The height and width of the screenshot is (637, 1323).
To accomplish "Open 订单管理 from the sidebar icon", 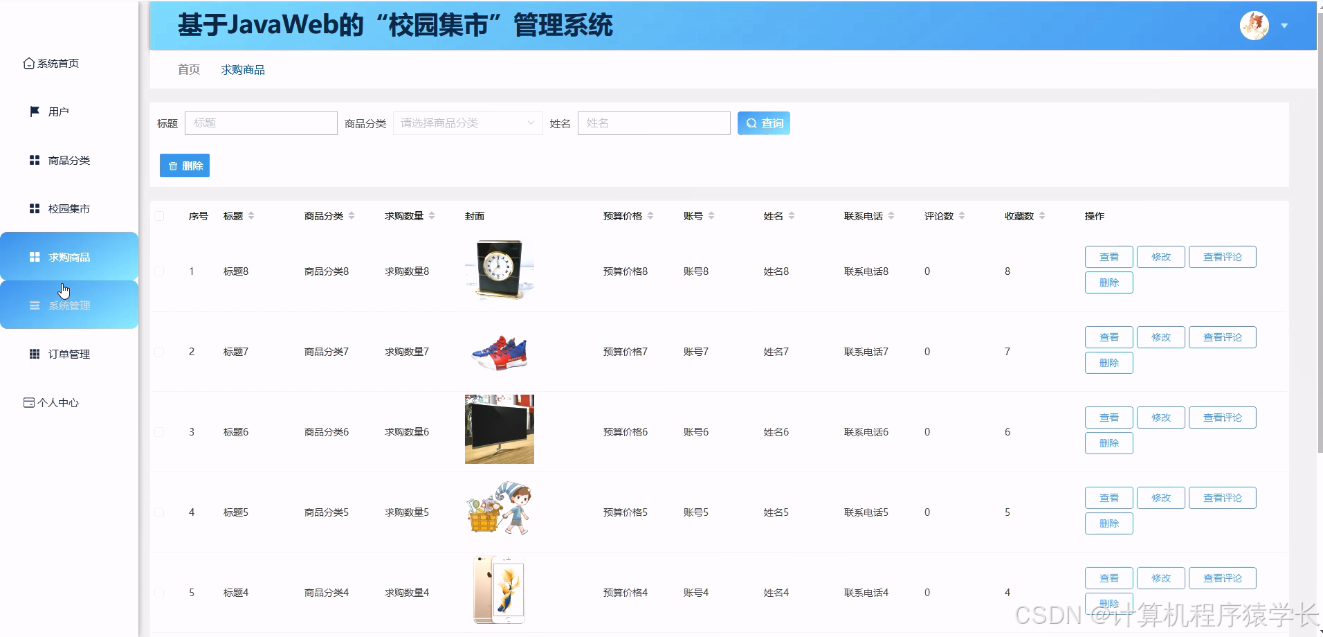I will click(x=34, y=353).
